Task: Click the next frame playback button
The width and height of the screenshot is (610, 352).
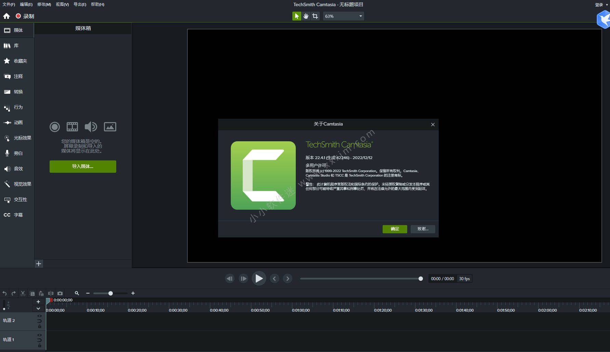Action: [243, 278]
